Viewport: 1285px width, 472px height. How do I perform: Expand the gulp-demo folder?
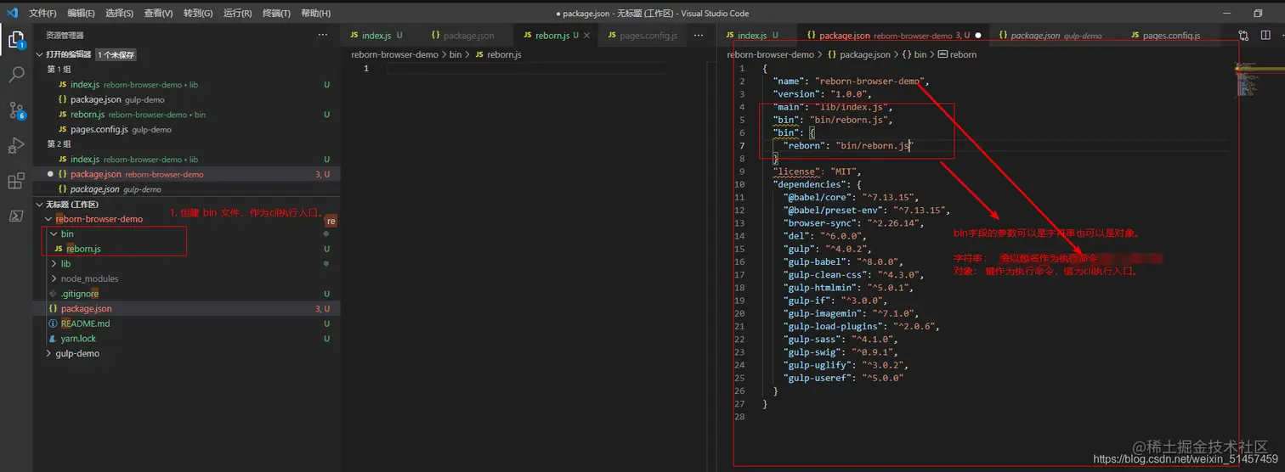pyautogui.click(x=76, y=353)
